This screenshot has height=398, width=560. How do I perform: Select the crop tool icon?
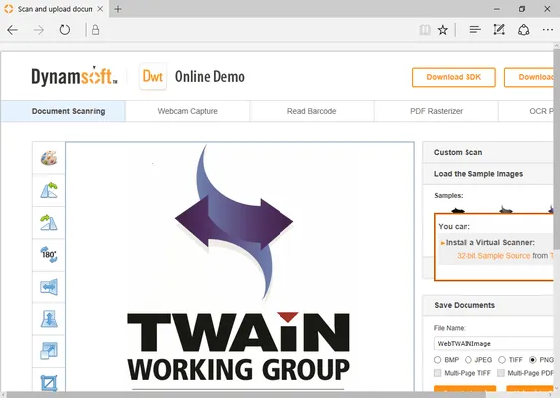point(49,383)
